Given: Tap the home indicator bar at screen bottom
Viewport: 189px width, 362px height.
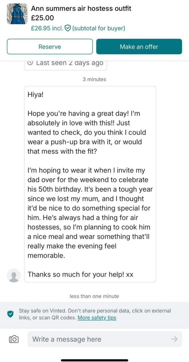Looking at the screenshot, I should 95,360.
